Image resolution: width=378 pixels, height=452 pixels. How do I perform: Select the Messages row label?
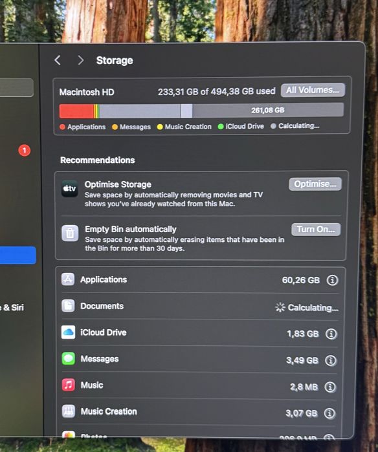[100, 359]
